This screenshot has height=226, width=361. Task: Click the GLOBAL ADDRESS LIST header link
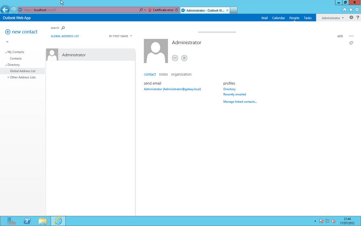click(x=65, y=36)
